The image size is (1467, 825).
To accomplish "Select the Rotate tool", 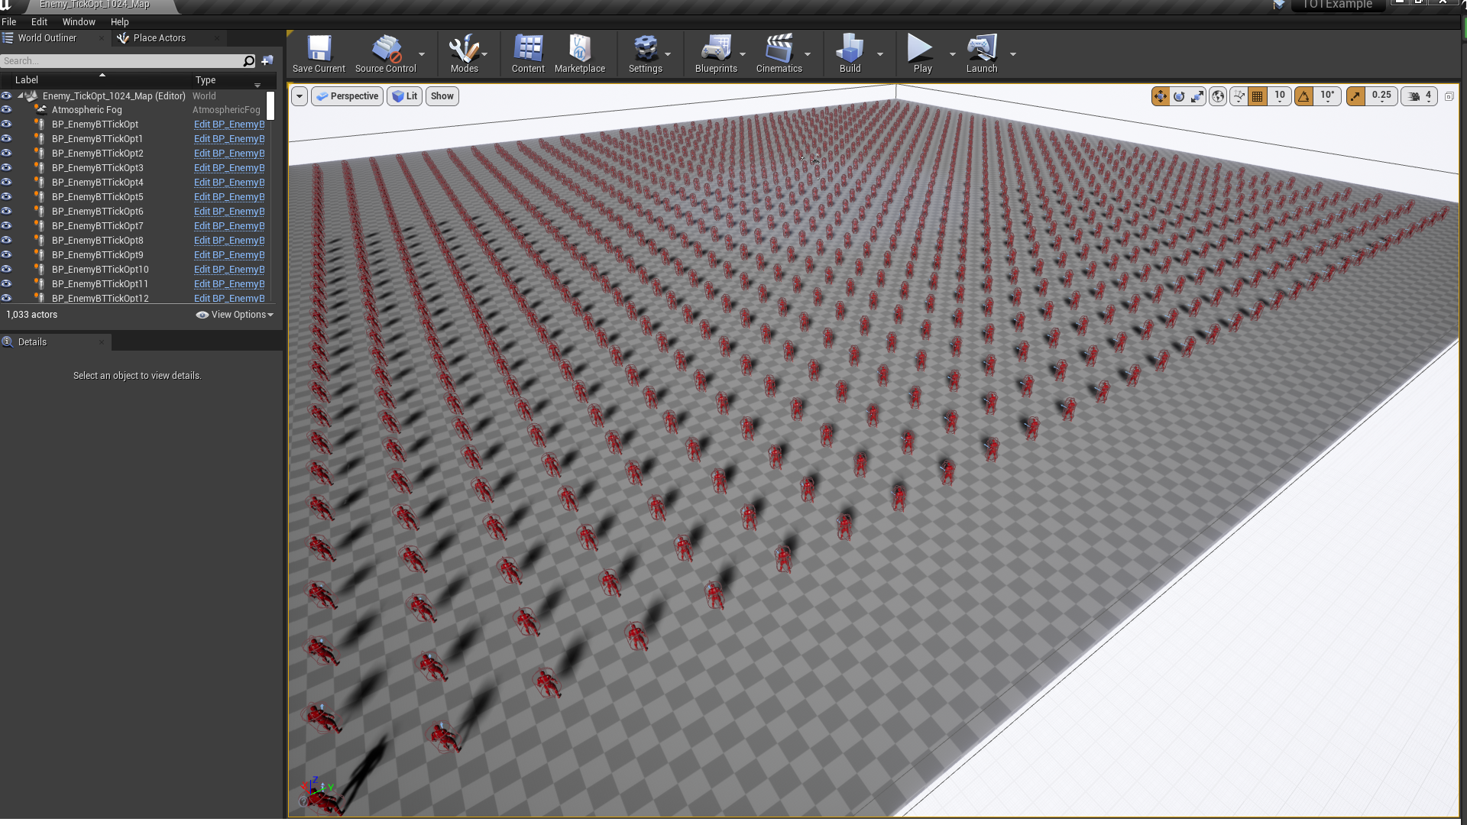I will click(1179, 96).
